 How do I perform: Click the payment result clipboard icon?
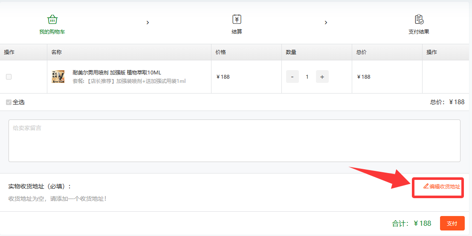[419, 19]
